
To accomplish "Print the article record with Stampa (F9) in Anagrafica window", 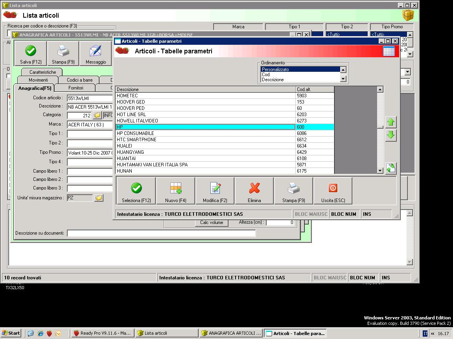I will coord(63,54).
